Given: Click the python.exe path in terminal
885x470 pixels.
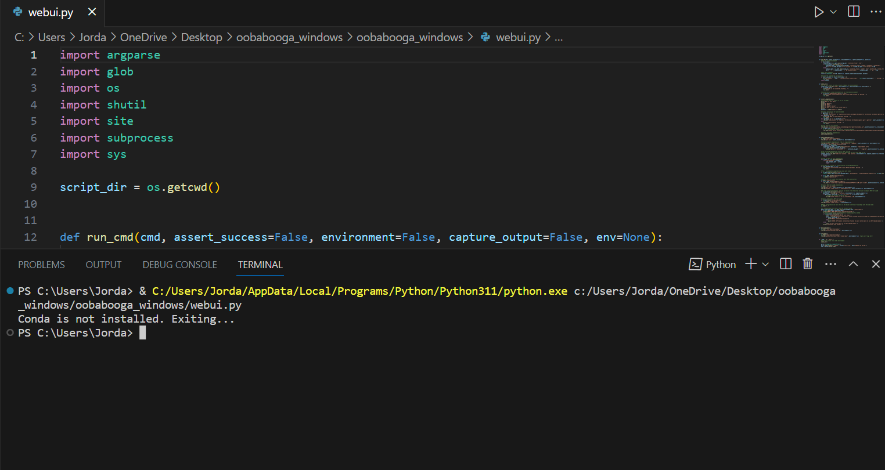Looking at the screenshot, I should [359, 291].
